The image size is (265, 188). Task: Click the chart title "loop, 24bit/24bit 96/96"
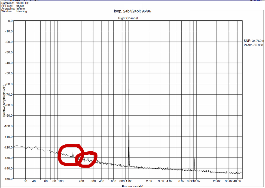pyautogui.click(x=132, y=11)
